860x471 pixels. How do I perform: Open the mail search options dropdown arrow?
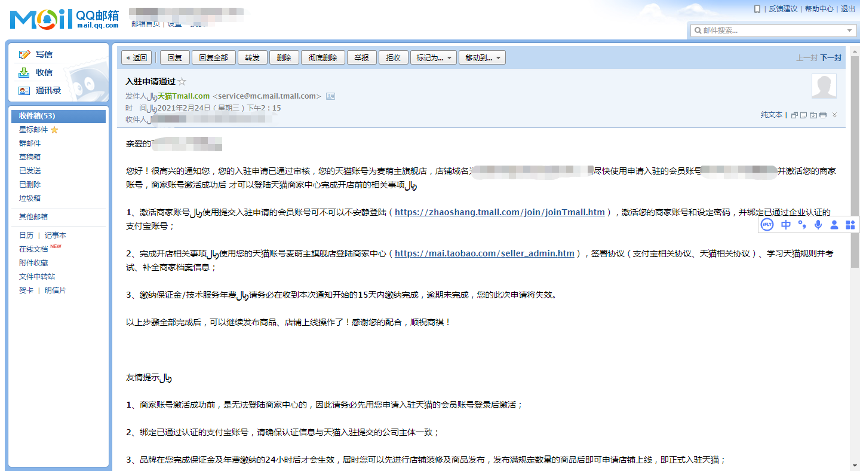click(x=850, y=30)
